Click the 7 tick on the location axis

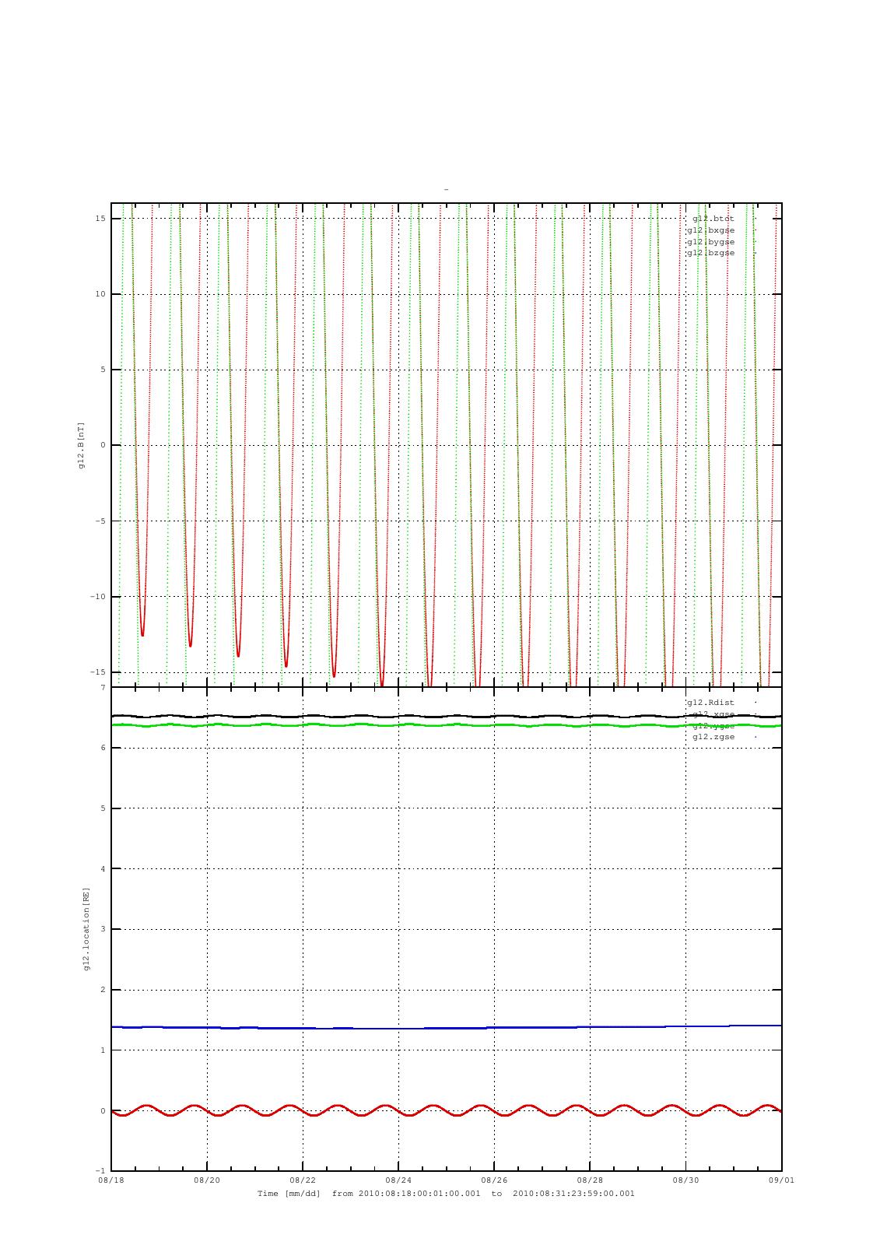point(103,688)
